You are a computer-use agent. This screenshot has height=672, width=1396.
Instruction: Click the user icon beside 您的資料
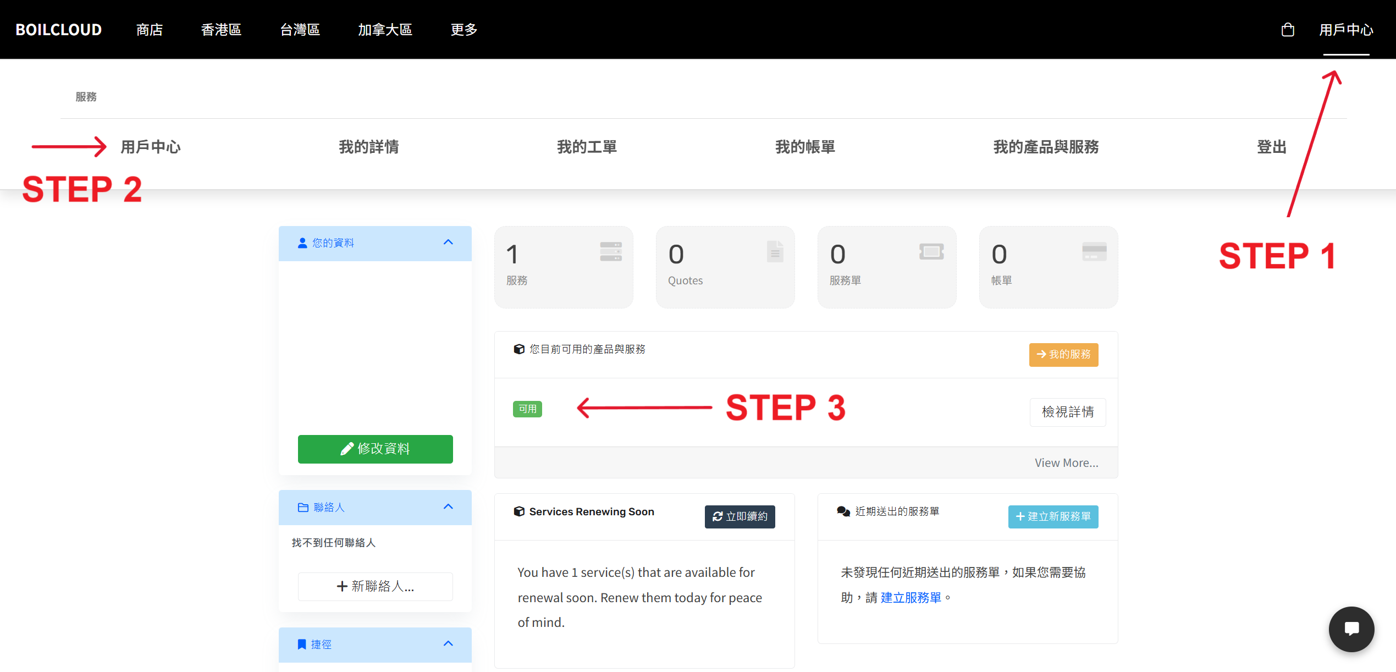click(302, 243)
